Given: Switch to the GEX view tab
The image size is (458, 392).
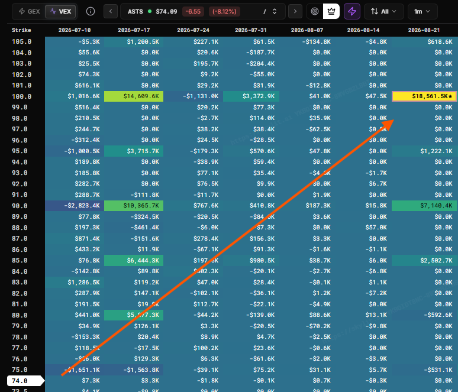Looking at the screenshot, I should coord(29,11).
